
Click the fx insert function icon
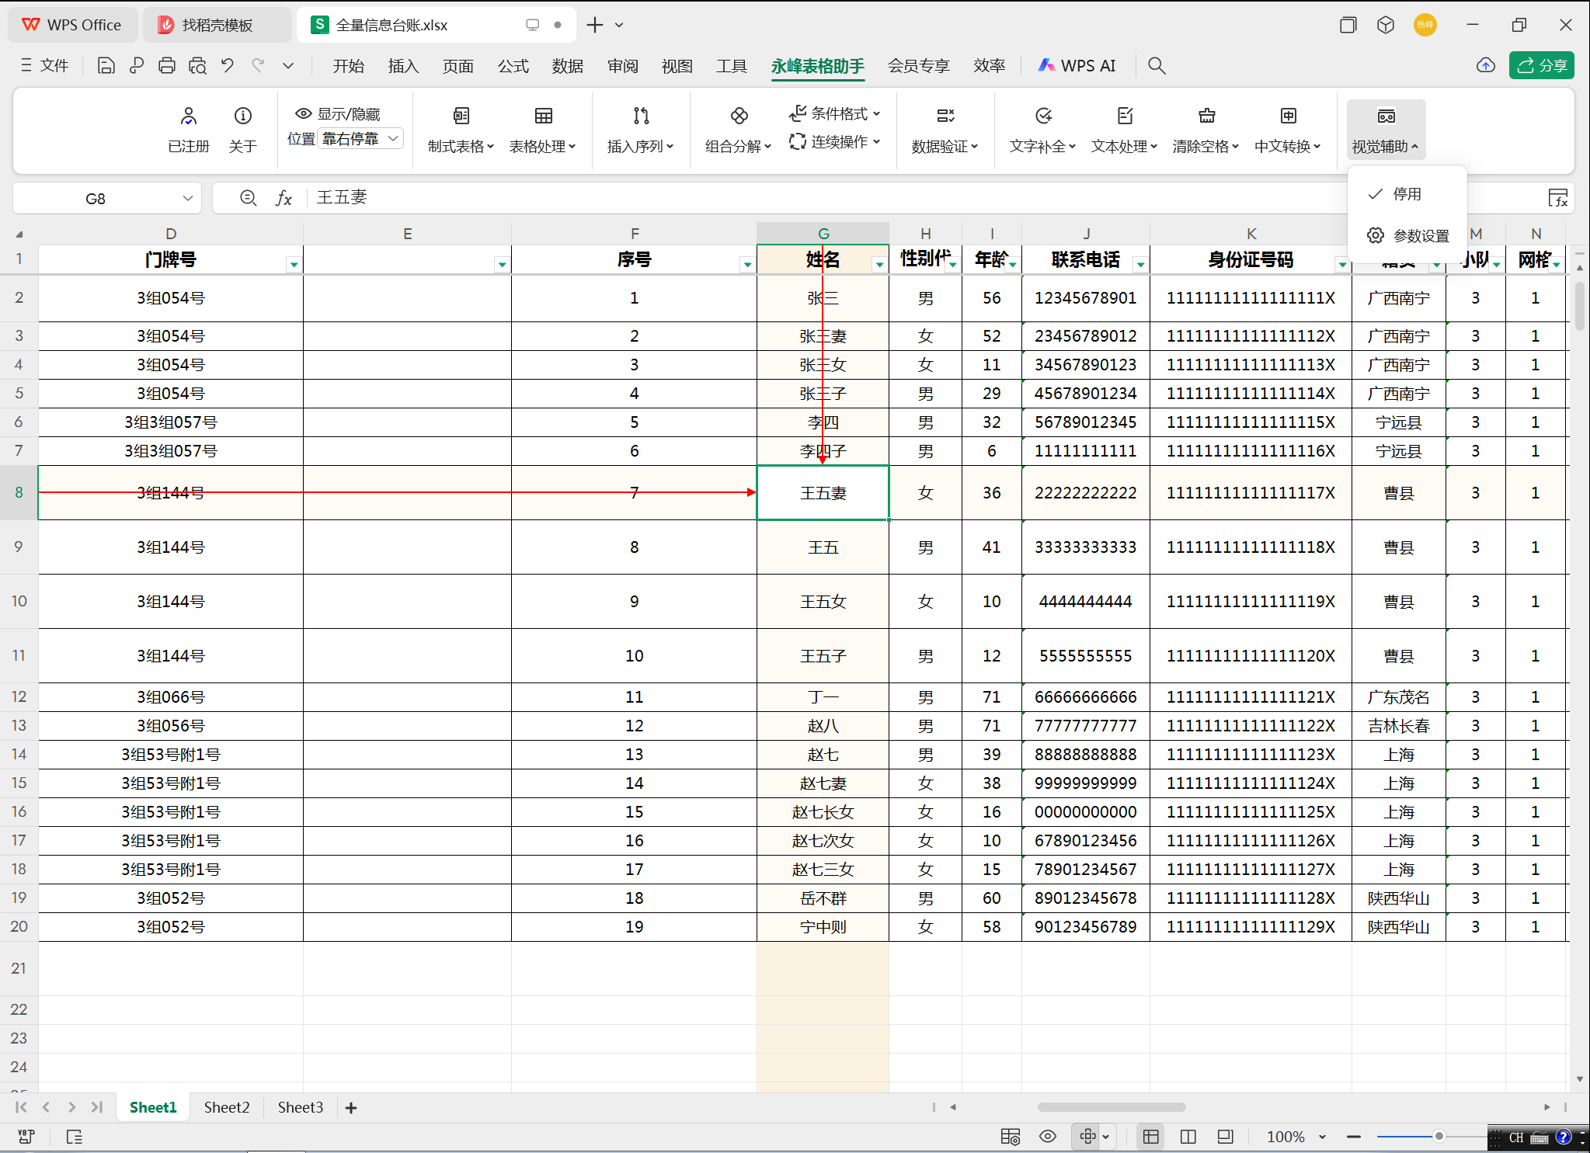coord(284,198)
